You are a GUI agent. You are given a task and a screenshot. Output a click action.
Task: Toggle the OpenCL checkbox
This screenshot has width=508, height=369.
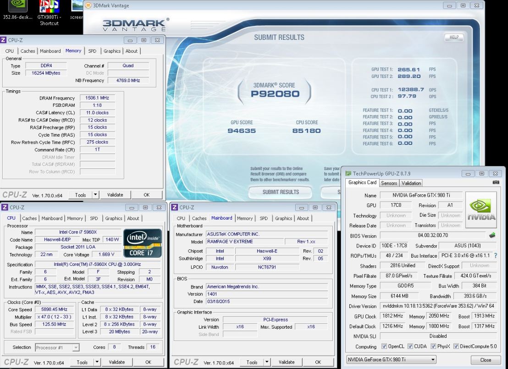coord(384,347)
